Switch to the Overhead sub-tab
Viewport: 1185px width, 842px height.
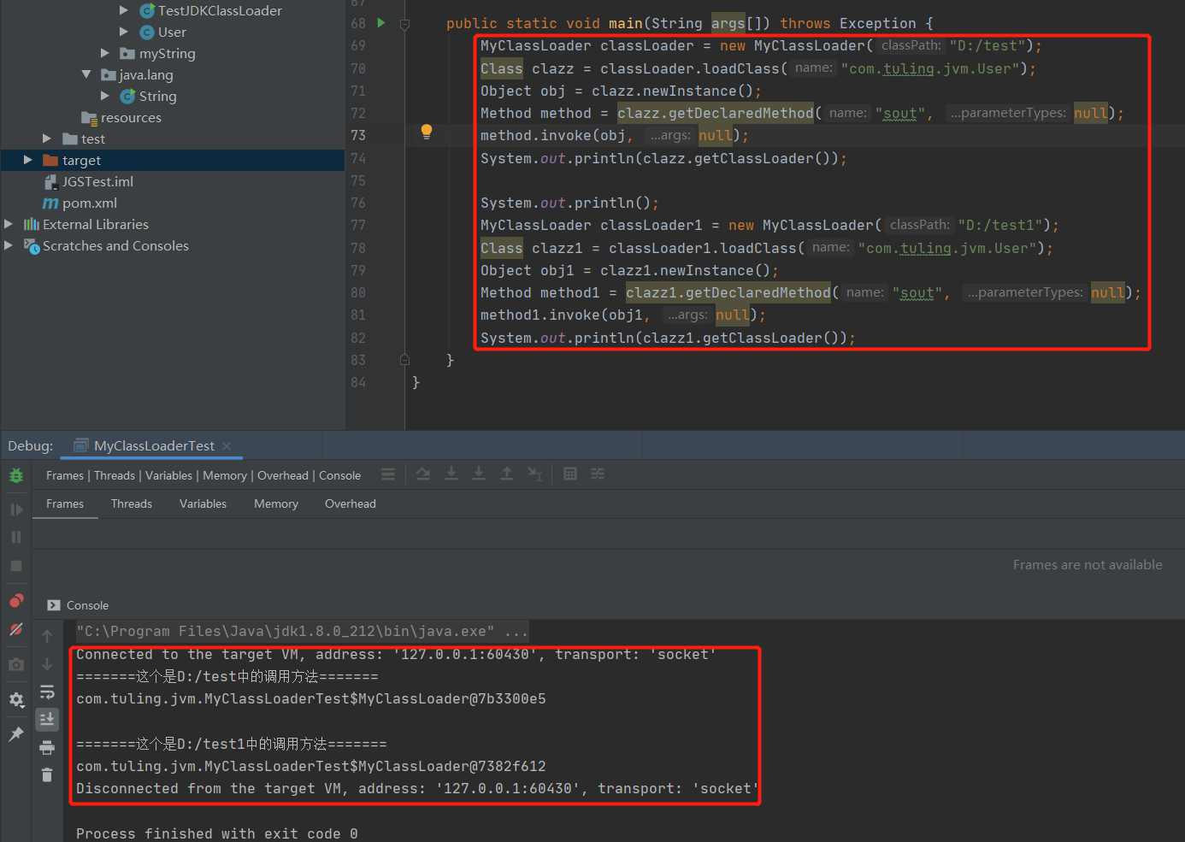click(351, 504)
